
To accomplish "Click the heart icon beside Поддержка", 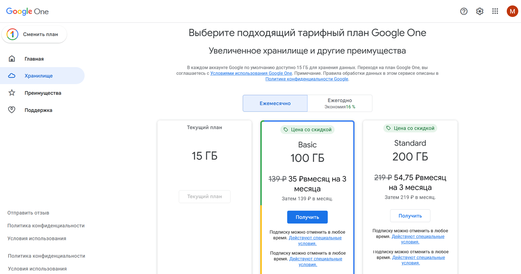I will [12, 110].
